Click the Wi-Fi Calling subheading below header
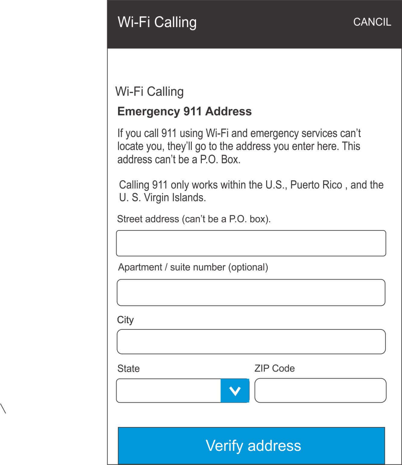Viewport: 402px width, 465px height. pyautogui.click(x=149, y=92)
